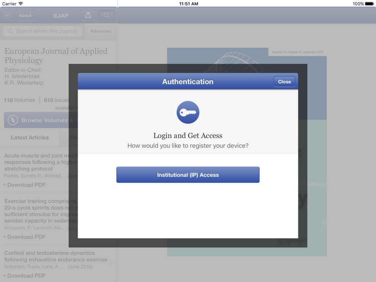Focus the Search within this Journal field
This screenshot has width=376, height=282.
[46, 31]
